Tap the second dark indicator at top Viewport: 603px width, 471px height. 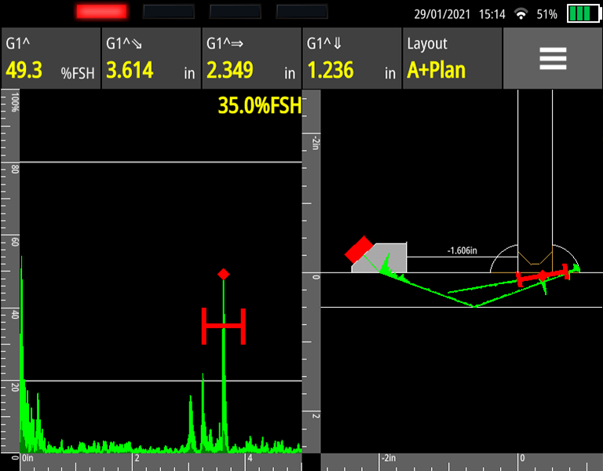tap(169, 12)
